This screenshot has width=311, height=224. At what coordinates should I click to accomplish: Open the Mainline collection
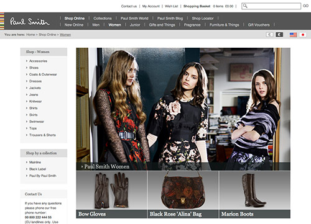pyautogui.click(x=35, y=163)
